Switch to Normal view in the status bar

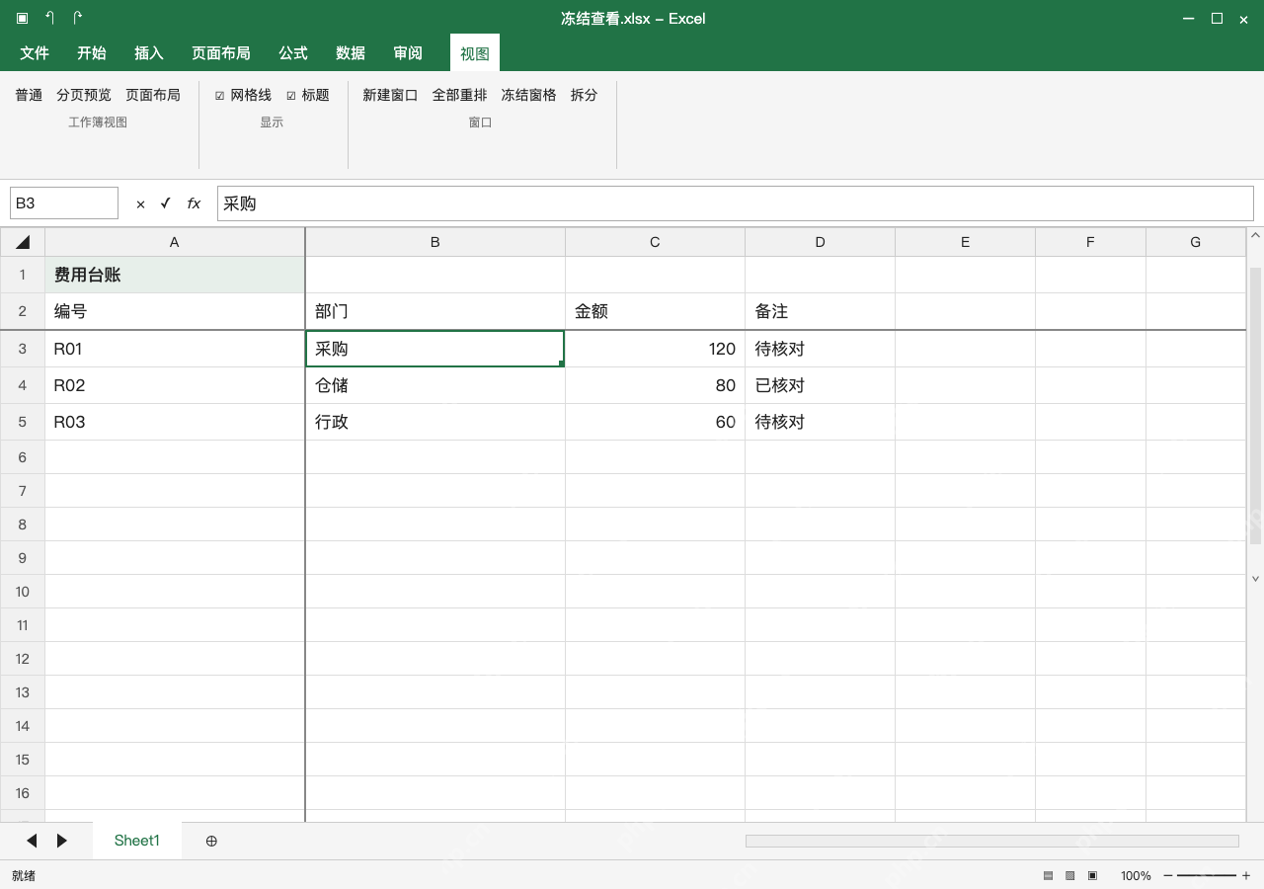1048,875
